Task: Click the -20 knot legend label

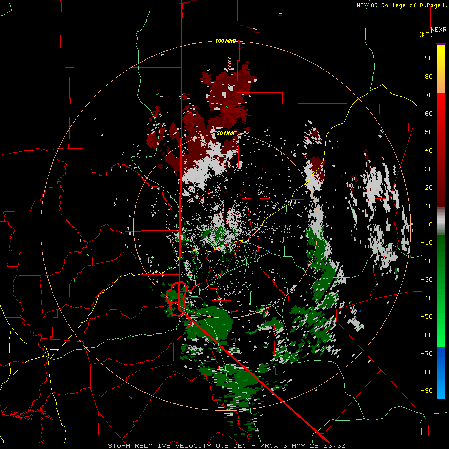Action: point(427,261)
